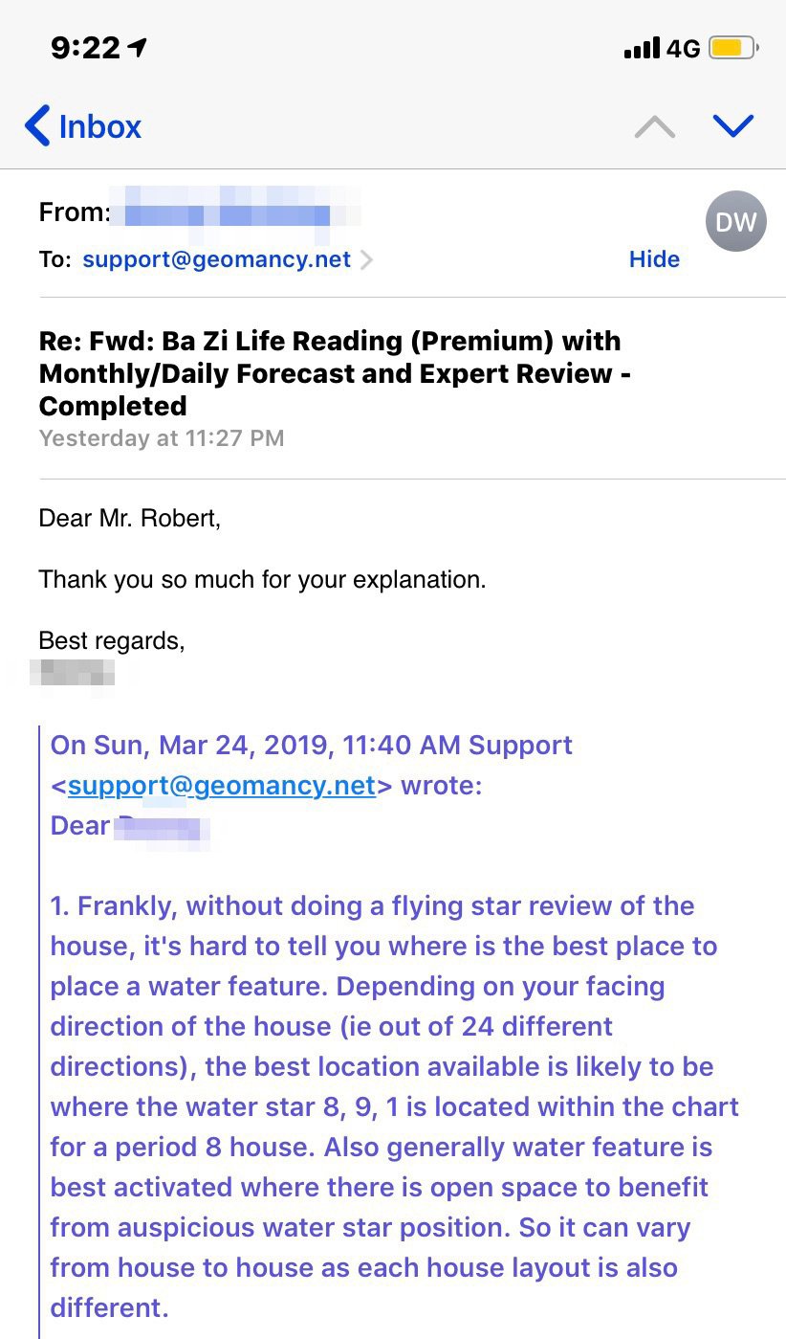Tap the "Thank you so much" sentence

tap(262, 579)
